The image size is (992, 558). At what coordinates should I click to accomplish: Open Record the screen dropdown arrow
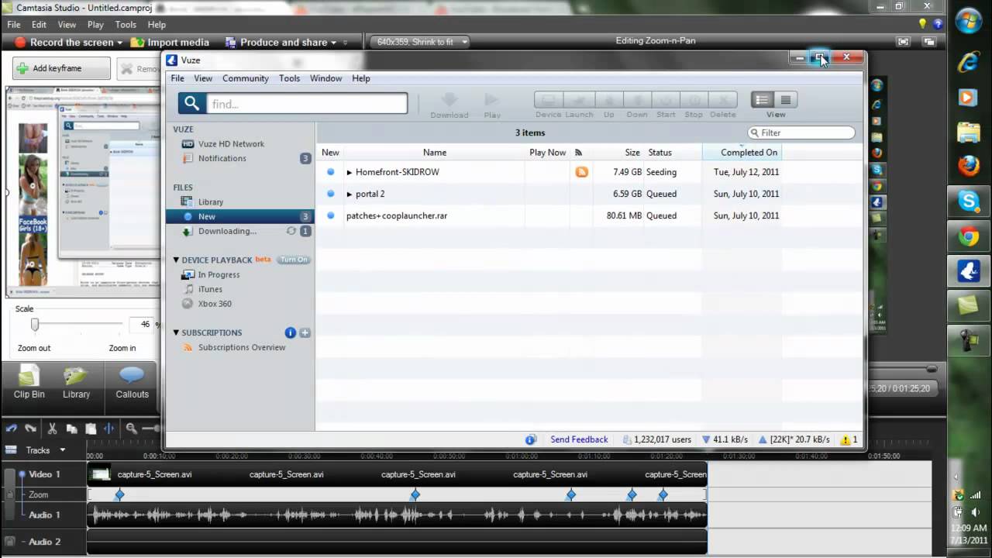[120, 43]
